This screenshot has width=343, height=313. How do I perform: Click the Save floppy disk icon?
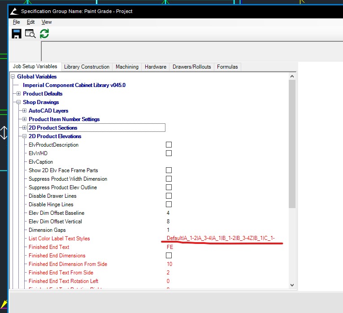coord(17,34)
